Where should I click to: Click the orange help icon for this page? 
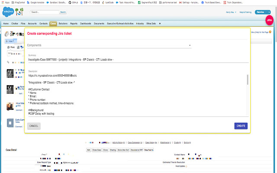[x=270, y=32]
